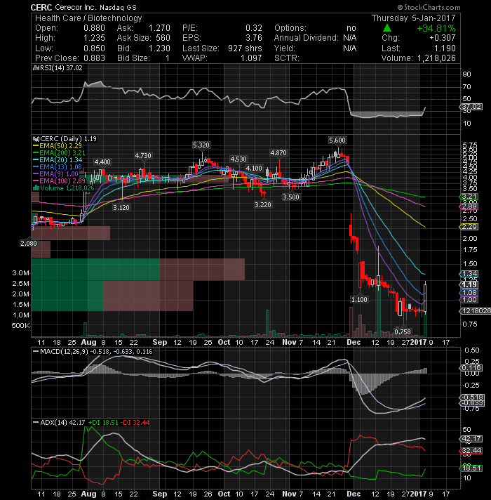Image resolution: width=491 pixels, height=500 pixels.
Task: Click the green 3.21 right-axis price tag
Action: click(x=469, y=197)
